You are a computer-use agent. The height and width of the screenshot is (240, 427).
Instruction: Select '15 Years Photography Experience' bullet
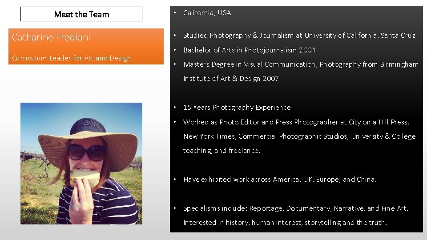point(237,108)
